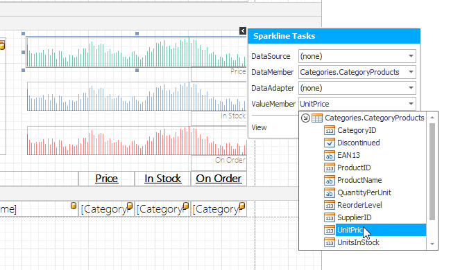This screenshot has width=451, height=270.
Task: Click the QuantityPerUnit text field icon
Action: point(330,192)
